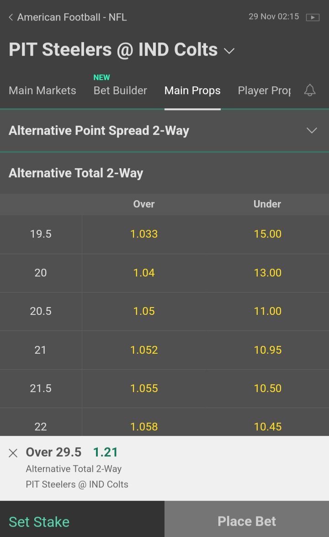Pick Under 21 at odds 10.95

click(x=267, y=350)
